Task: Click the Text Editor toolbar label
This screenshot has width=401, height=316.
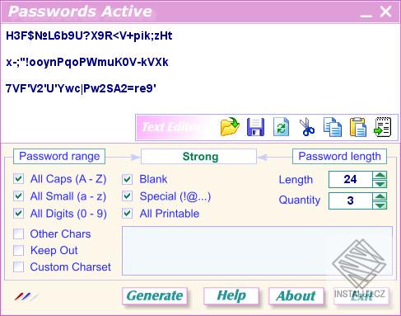Action: click(x=173, y=127)
